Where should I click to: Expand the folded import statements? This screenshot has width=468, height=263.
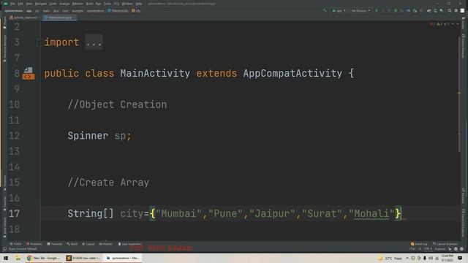click(x=94, y=42)
